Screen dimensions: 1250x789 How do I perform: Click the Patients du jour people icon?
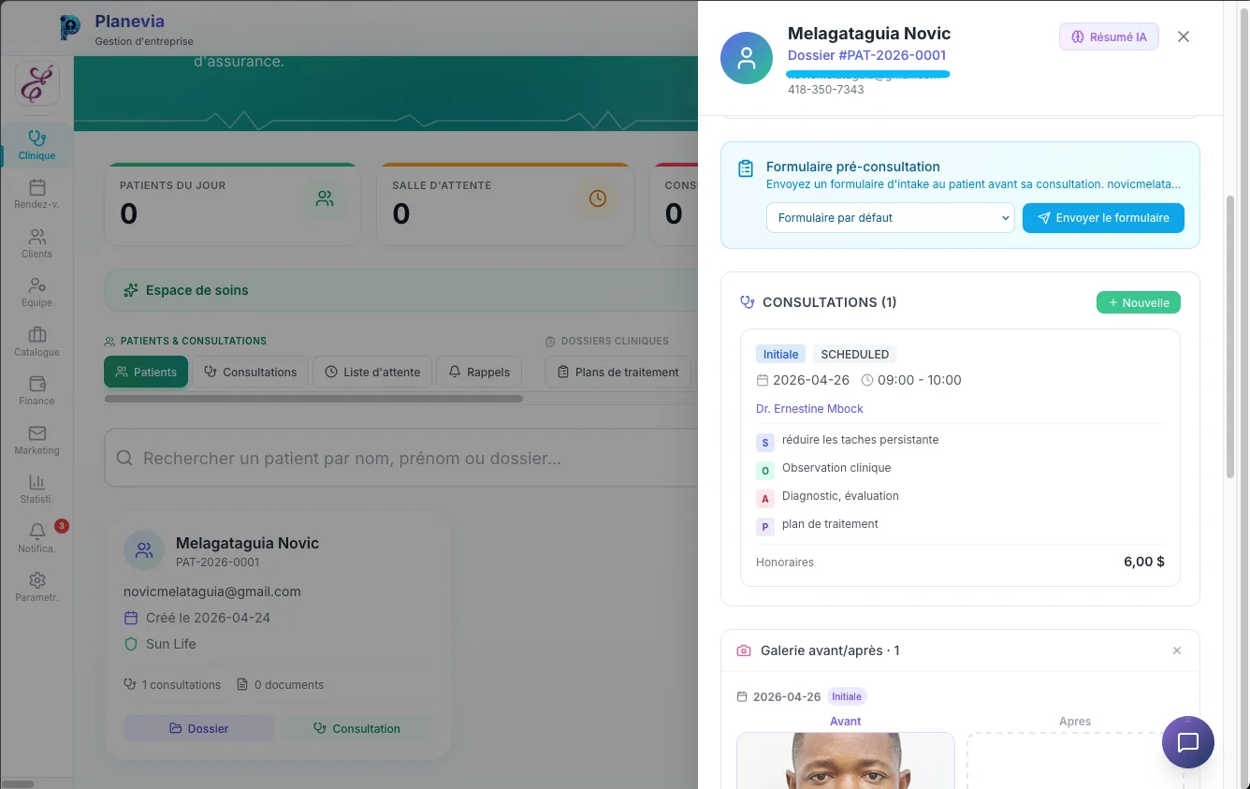point(325,198)
